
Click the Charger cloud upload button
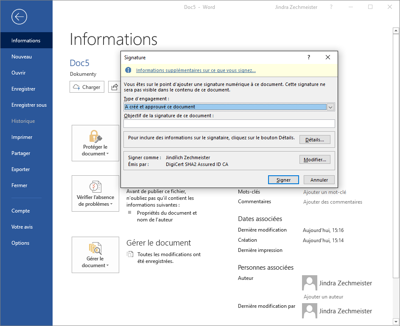[x=87, y=87]
